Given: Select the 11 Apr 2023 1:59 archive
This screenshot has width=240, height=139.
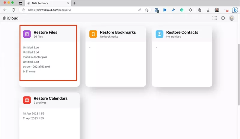Looking at the screenshot, I should [33, 118].
